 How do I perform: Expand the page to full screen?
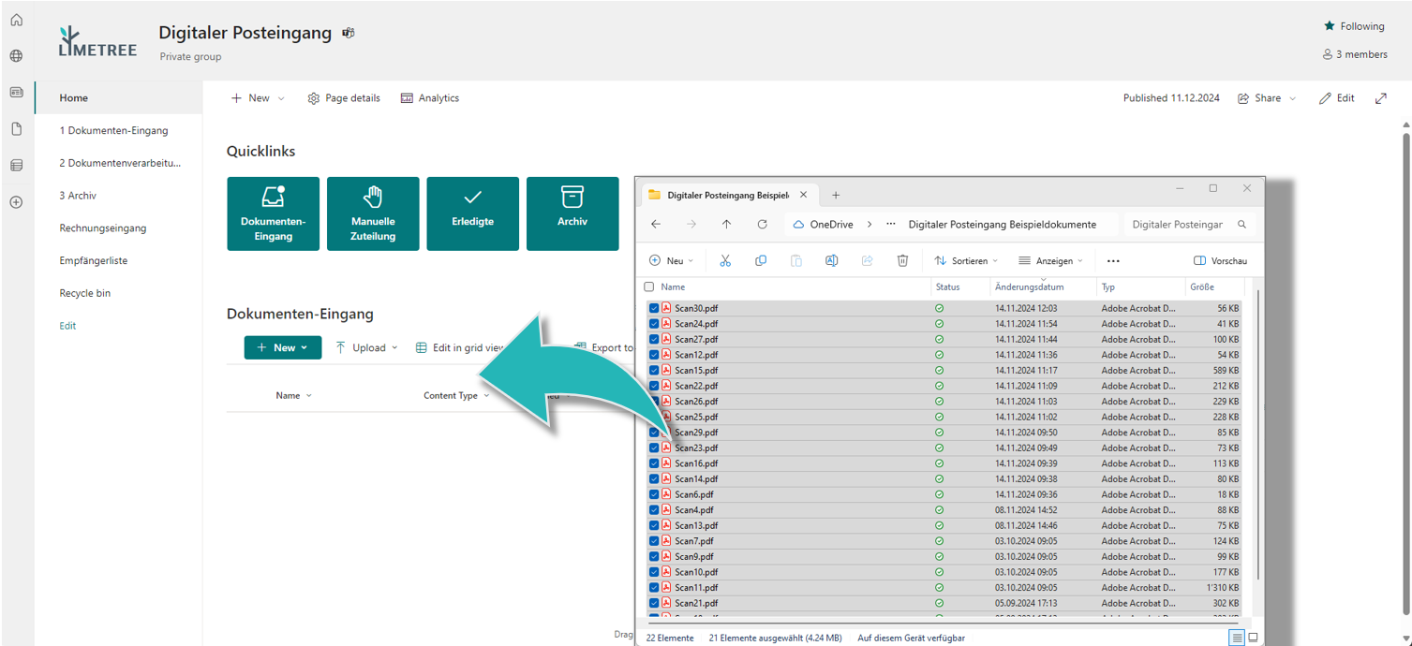click(1381, 98)
